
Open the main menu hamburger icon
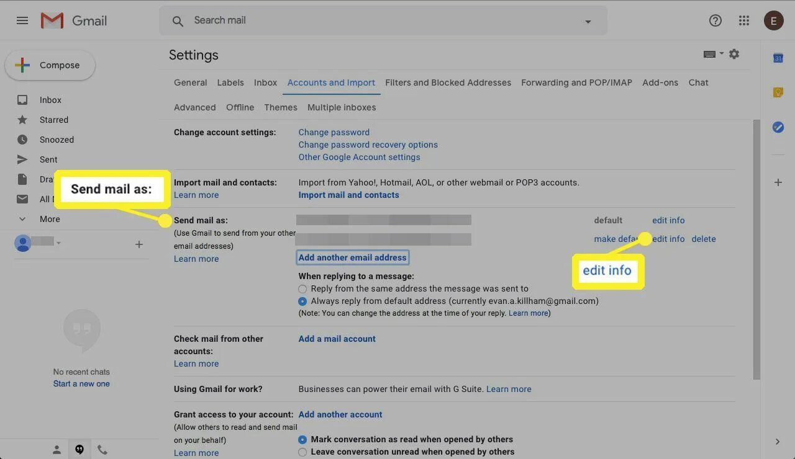point(22,20)
